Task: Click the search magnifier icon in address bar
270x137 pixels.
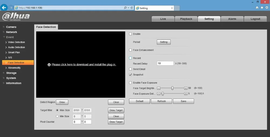Action: point(125,8)
